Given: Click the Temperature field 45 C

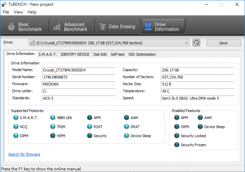Looking at the screenshot, I should (x=198, y=91).
